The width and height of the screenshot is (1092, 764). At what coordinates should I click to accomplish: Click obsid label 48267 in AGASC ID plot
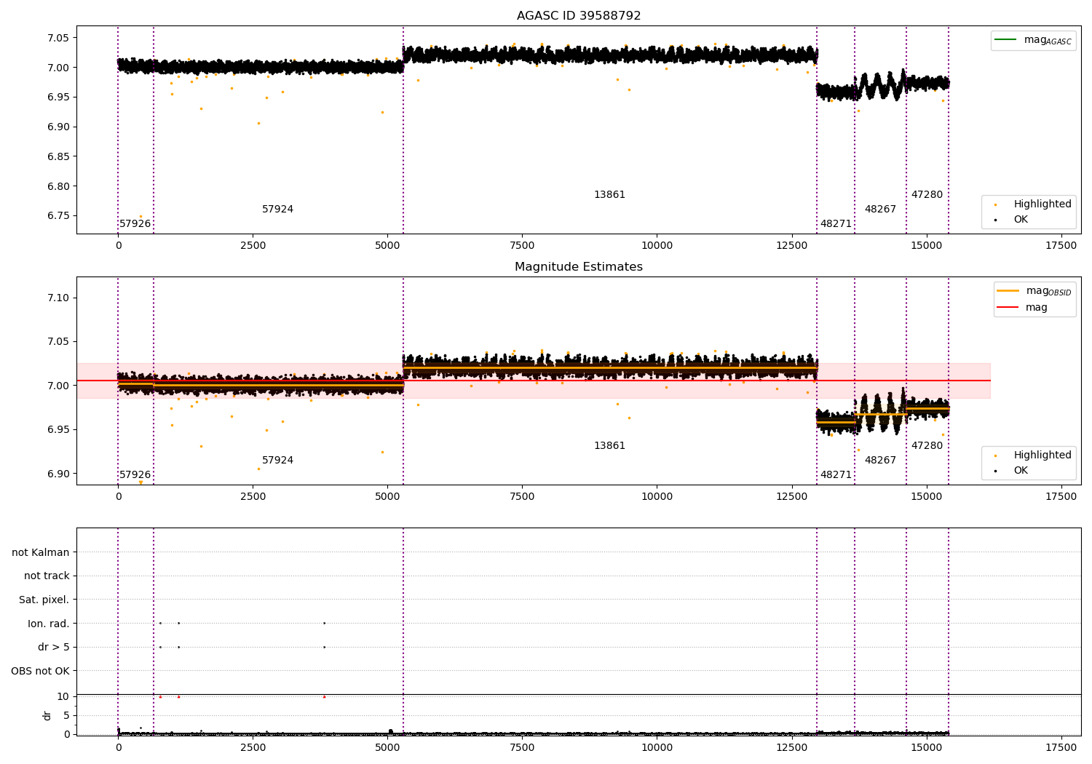coord(880,210)
